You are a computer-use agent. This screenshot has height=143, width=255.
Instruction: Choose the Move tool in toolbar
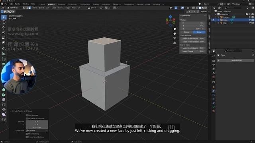pos(4,28)
